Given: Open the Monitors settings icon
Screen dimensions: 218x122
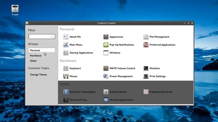Looking at the screenshot, I should tap(146, 68).
